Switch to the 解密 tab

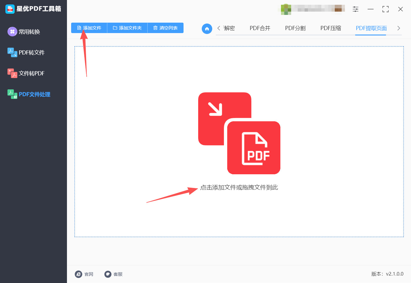(229, 28)
